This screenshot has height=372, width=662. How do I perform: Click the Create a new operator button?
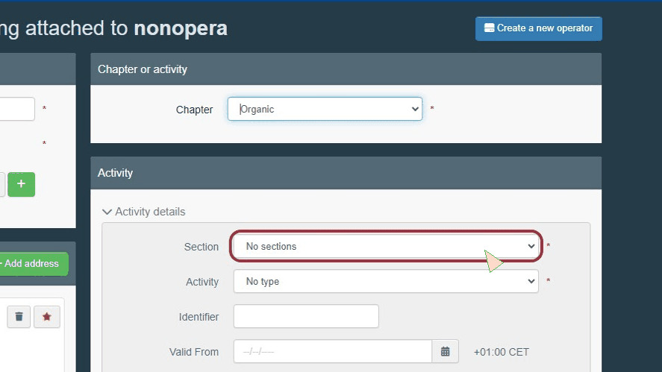539,28
